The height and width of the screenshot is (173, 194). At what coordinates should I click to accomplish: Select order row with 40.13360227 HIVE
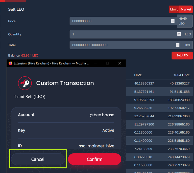click(x=159, y=83)
